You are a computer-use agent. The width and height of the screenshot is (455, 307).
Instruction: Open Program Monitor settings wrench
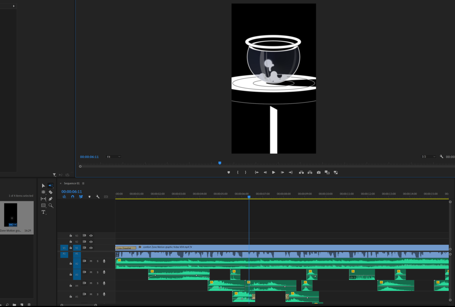point(441,157)
